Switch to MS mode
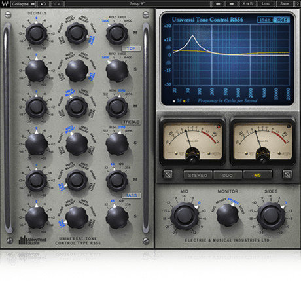This screenshot has height=281, width=301. [x=258, y=175]
